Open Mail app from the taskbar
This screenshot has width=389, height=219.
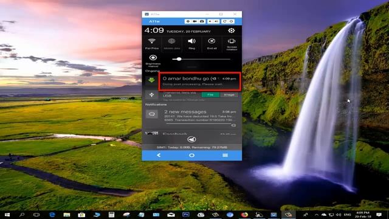(x=171, y=215)
